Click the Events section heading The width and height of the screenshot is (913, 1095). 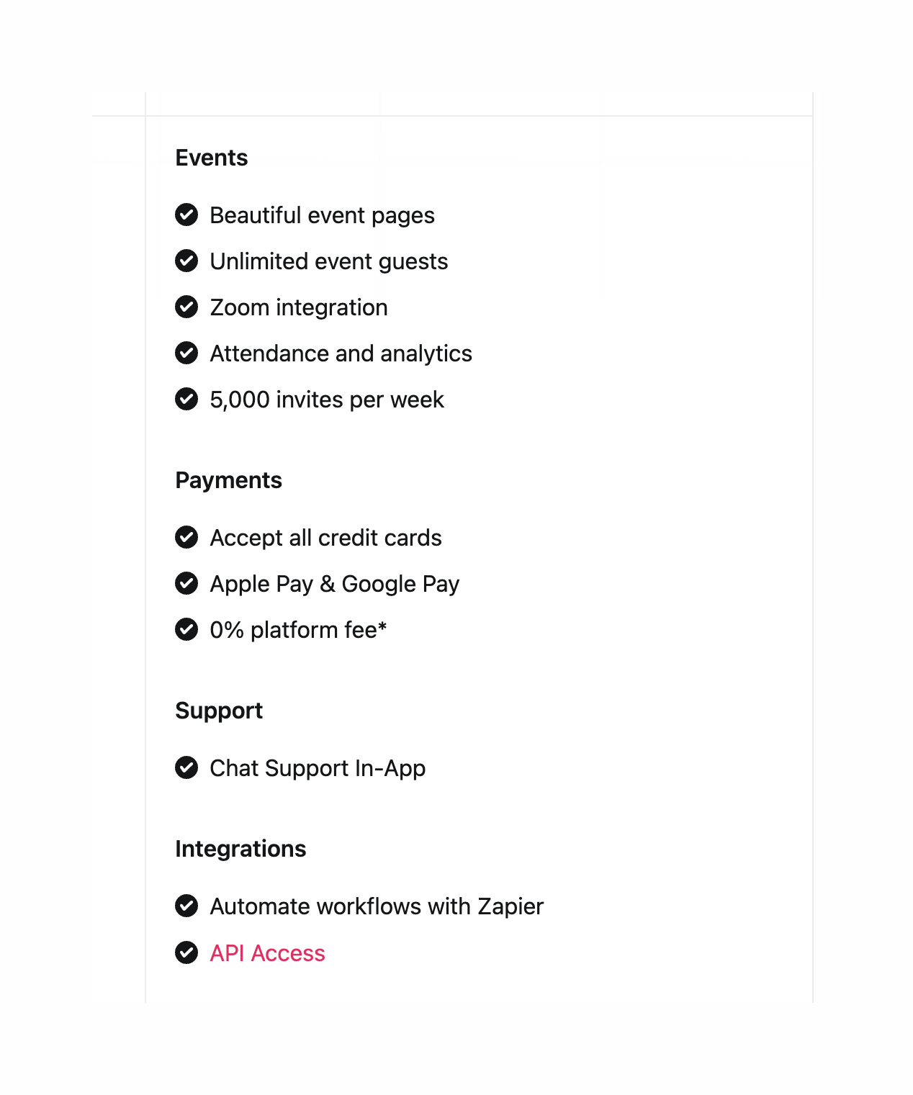tap(212, 158)
